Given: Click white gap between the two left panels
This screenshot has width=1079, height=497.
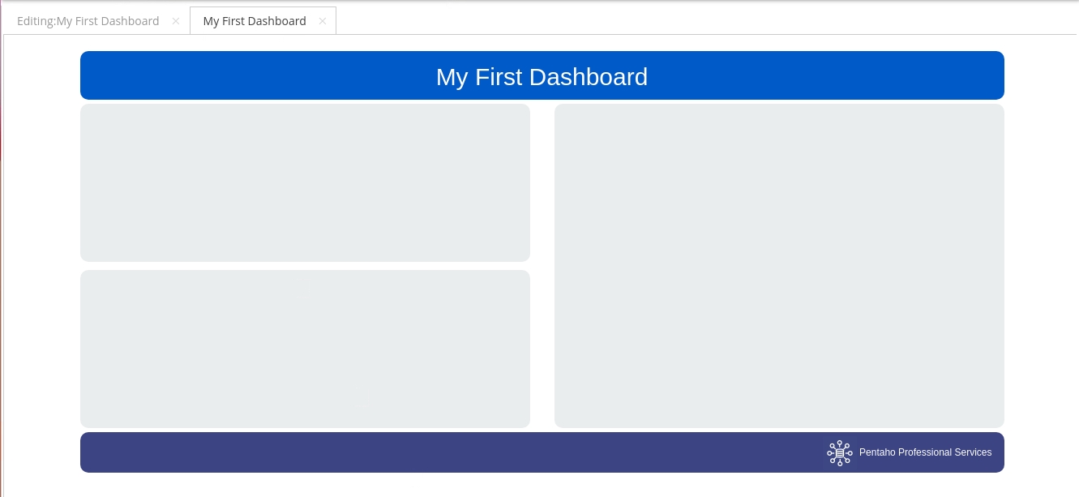Looking at the screenshot, I should (x=305, y=266).
